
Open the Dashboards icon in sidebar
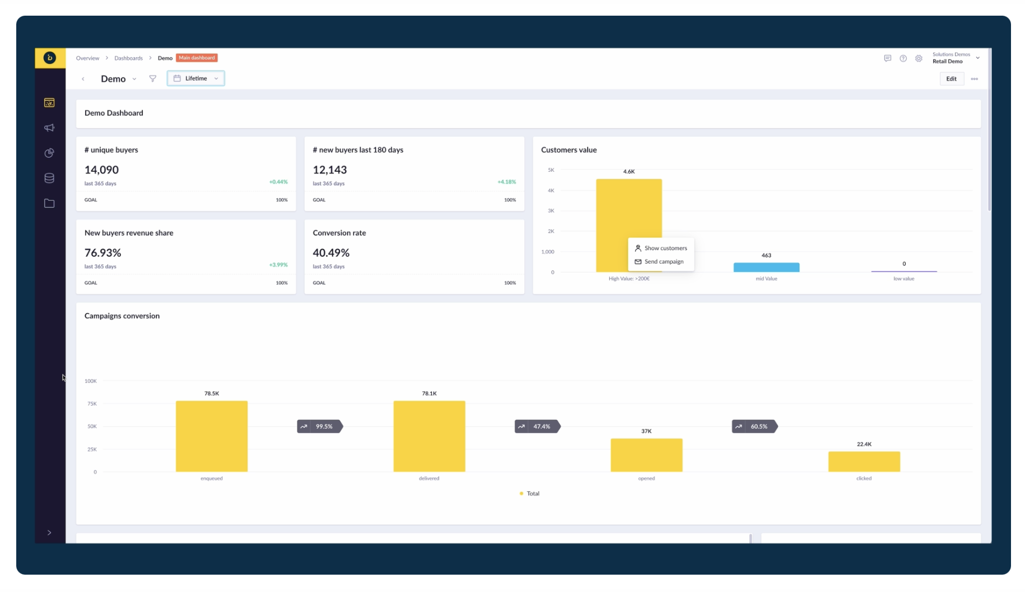click(x=49, y=103)
